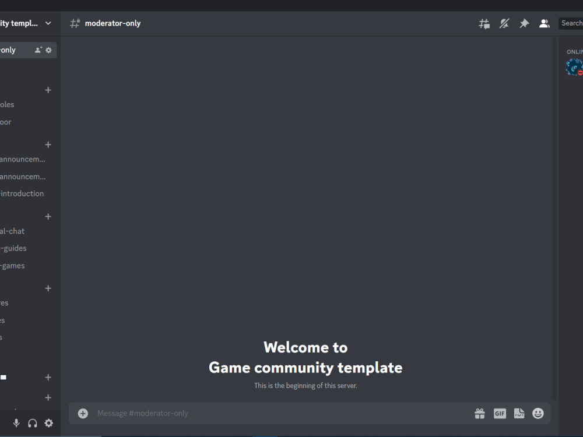This screenshot has width=583, height=437.
Task: Open the sticker picker
Action: 519,413
